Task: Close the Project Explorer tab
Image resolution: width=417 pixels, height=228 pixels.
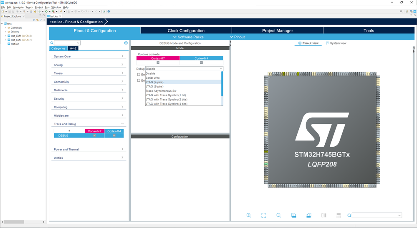Action: coord(24,16)
